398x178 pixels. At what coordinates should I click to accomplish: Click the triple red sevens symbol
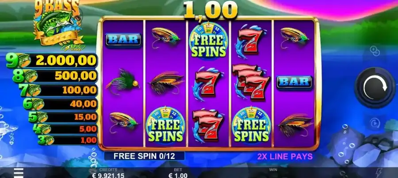point(251,82)
